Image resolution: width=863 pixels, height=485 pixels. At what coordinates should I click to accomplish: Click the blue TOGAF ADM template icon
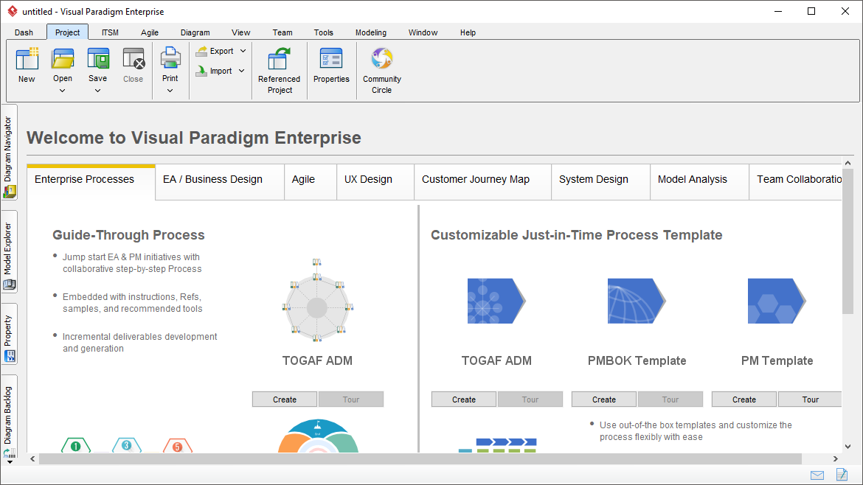496,301
